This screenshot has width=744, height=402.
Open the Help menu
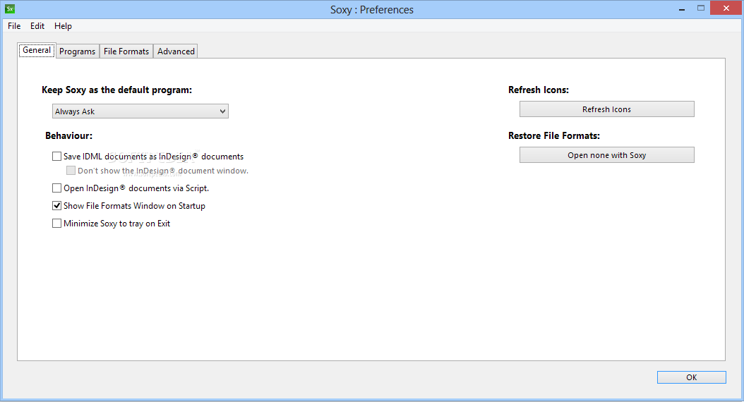[63, 26]
